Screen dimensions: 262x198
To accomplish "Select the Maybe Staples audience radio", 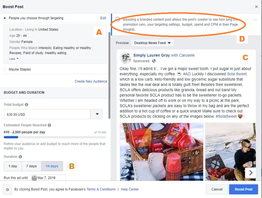I will pos(4,69).
